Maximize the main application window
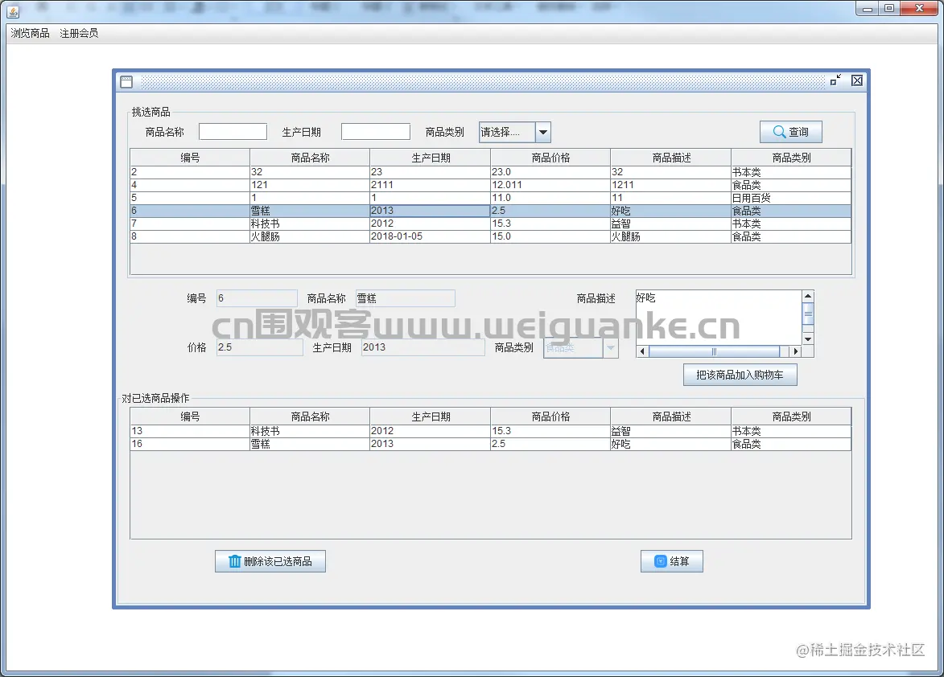Screen dimensions: 944x677 click(x=889, y=8)
